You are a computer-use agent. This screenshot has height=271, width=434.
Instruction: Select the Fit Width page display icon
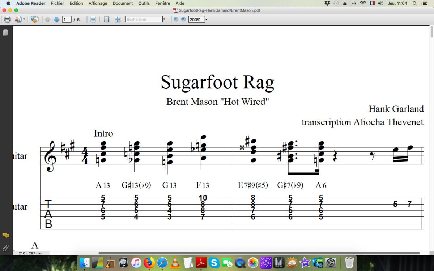click(x=93, y=19)
